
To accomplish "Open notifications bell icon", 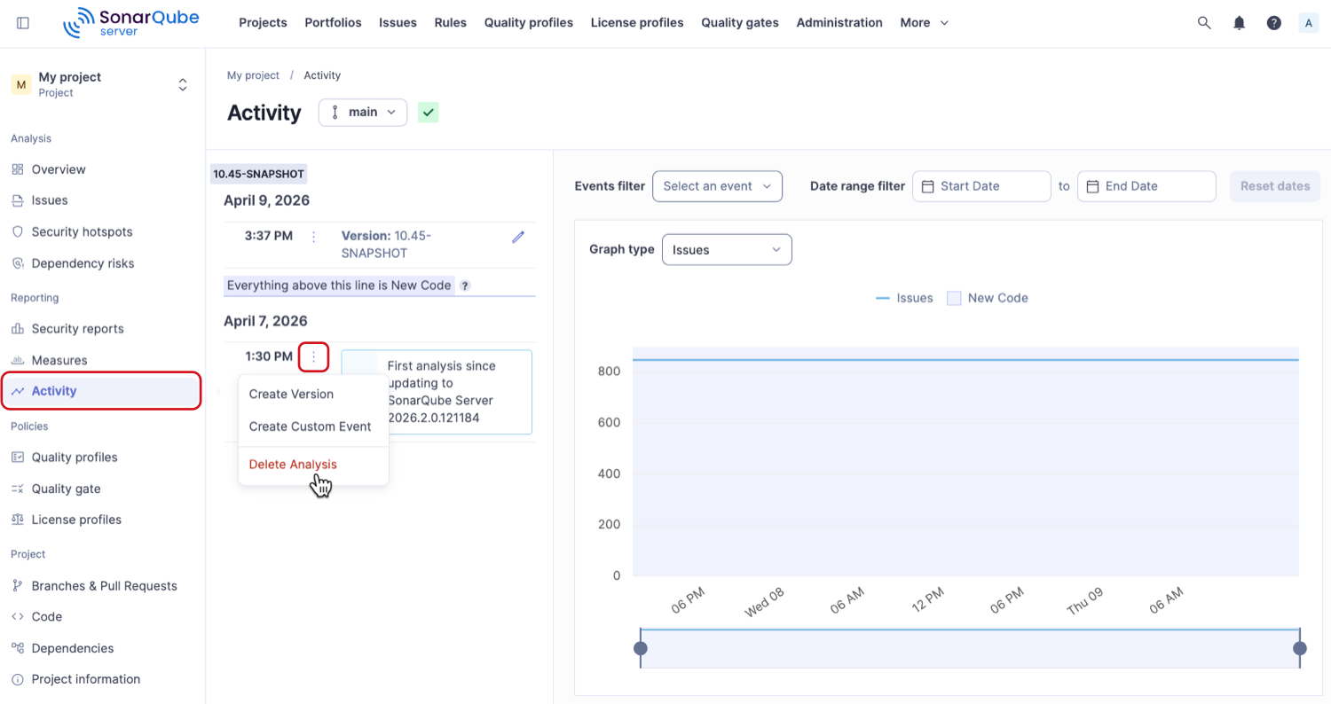I will (1240, 23).
